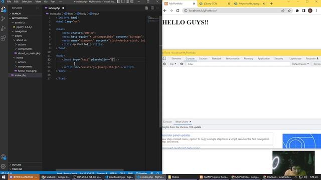This screenshot has height=180, width=321.
Task: Open Explorer panel more actions ellipsis
Action: (38, 8)
